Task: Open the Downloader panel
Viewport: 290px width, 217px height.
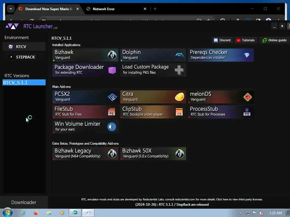Action: 24,202
